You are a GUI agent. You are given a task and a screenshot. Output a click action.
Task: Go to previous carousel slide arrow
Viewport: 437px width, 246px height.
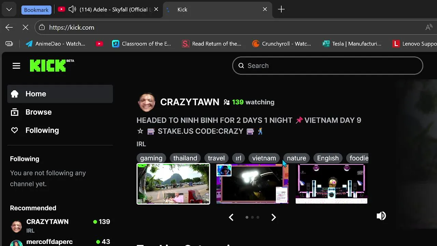tap(231, 217)
